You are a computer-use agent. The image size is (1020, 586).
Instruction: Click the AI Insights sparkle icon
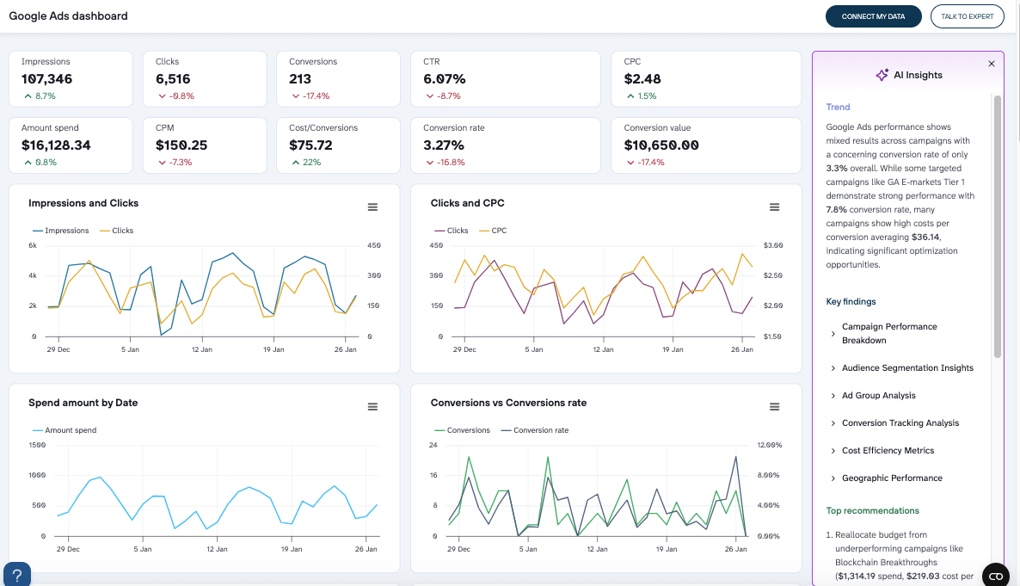click(881, 75)
